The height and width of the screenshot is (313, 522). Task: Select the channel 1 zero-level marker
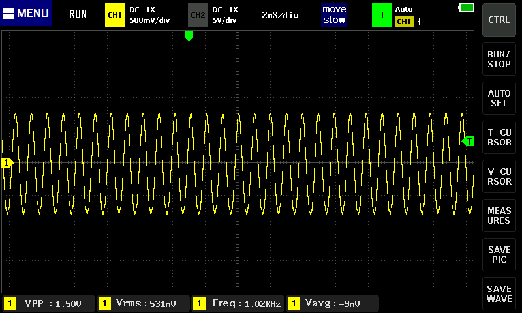[x=7, y=162]
